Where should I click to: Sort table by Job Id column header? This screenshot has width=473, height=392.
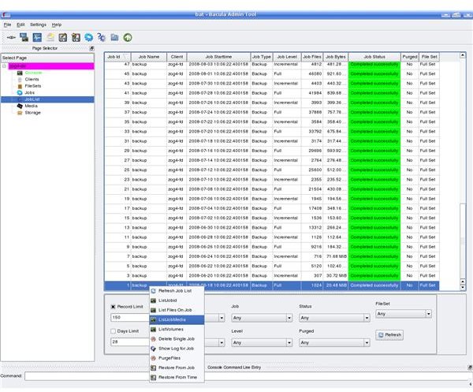point(117,57)
